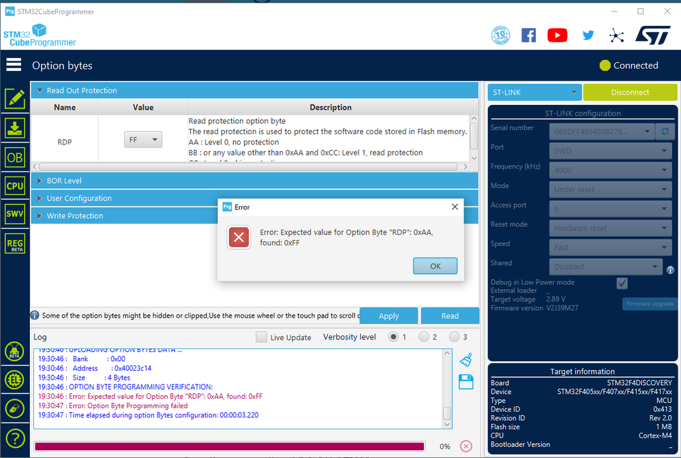The height and width of the screenshot is (458, 681).
Task: Click the Value column header
Action: click(x=143, y=107)
